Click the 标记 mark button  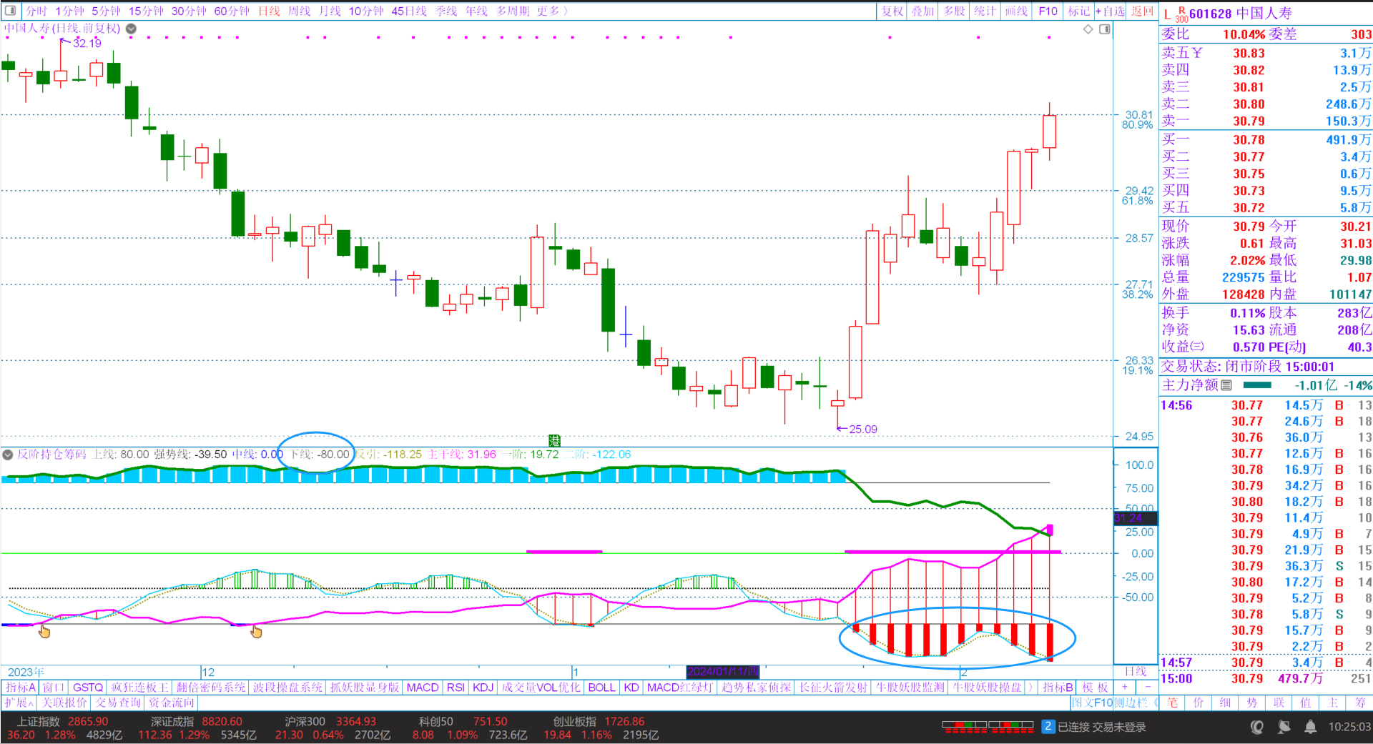click(1078, 11)
